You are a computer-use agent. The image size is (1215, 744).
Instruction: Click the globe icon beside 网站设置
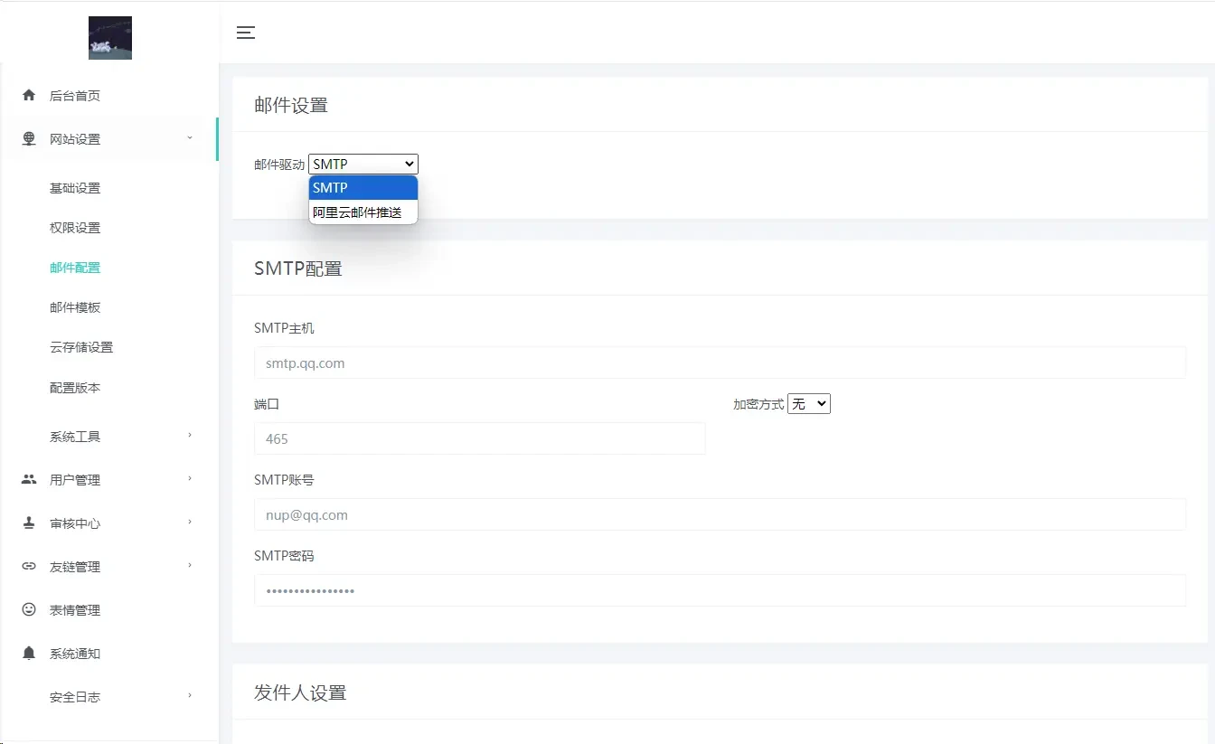(x=29, y=138)
